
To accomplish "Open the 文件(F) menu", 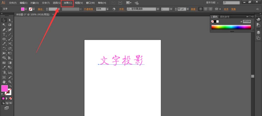I will [13, 3].
